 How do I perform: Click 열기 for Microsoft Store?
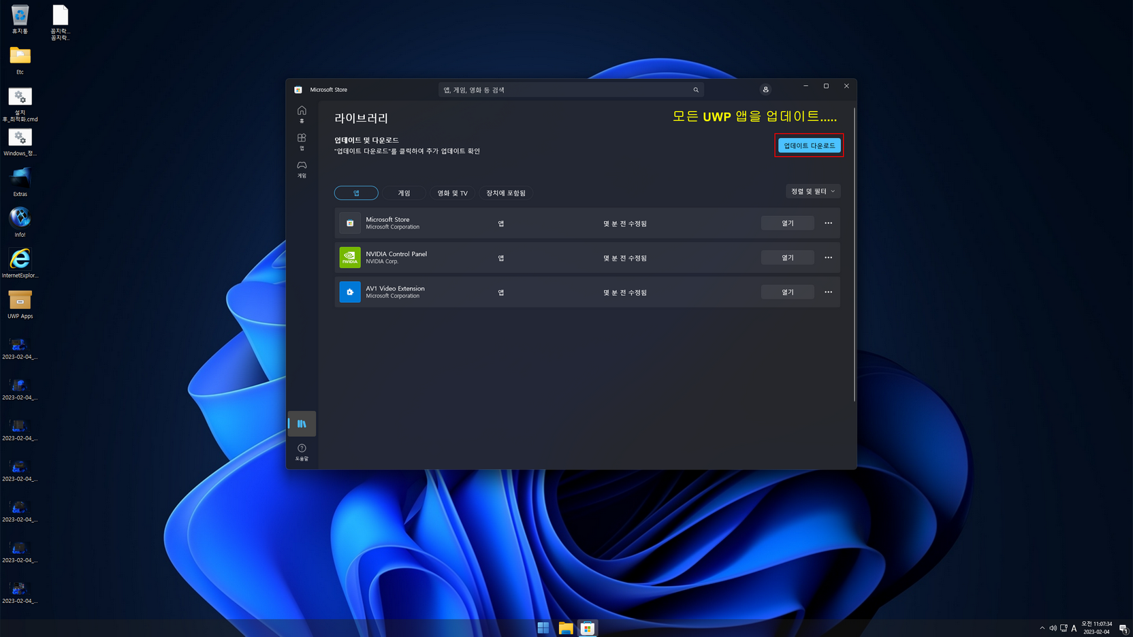pos(787,223)
